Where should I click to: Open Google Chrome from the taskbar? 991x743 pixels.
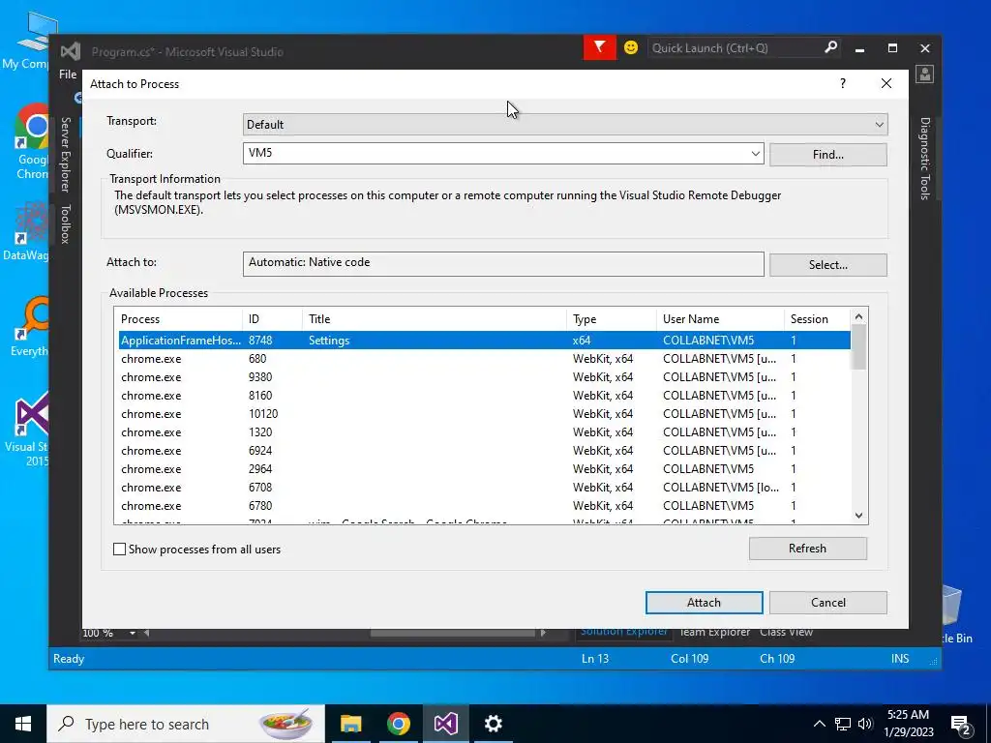tap(398, 724)
